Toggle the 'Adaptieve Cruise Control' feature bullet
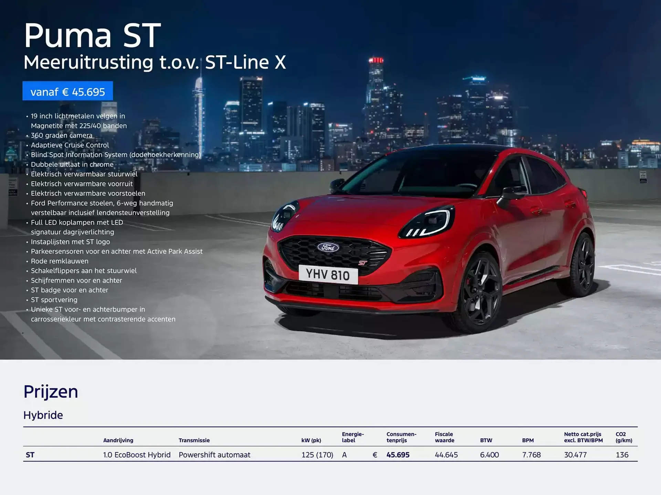 (69, 145)
